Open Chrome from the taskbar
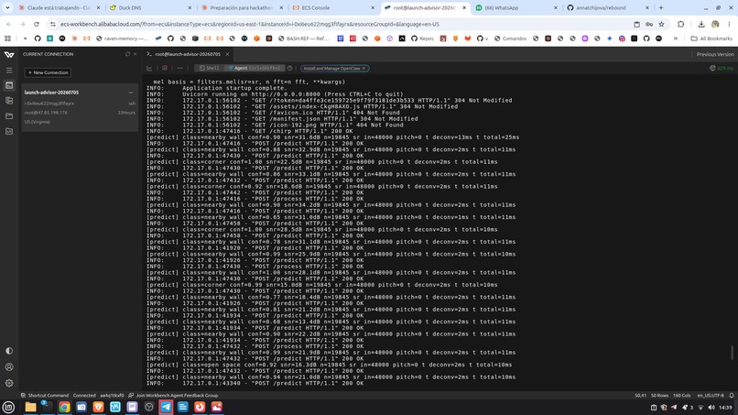The height and width of the screenshot is (415, 738). (64, 407)
